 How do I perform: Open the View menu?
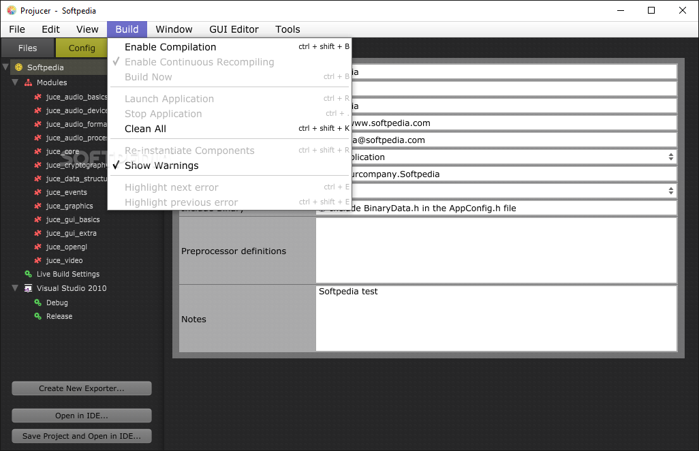tap(87, 29)
